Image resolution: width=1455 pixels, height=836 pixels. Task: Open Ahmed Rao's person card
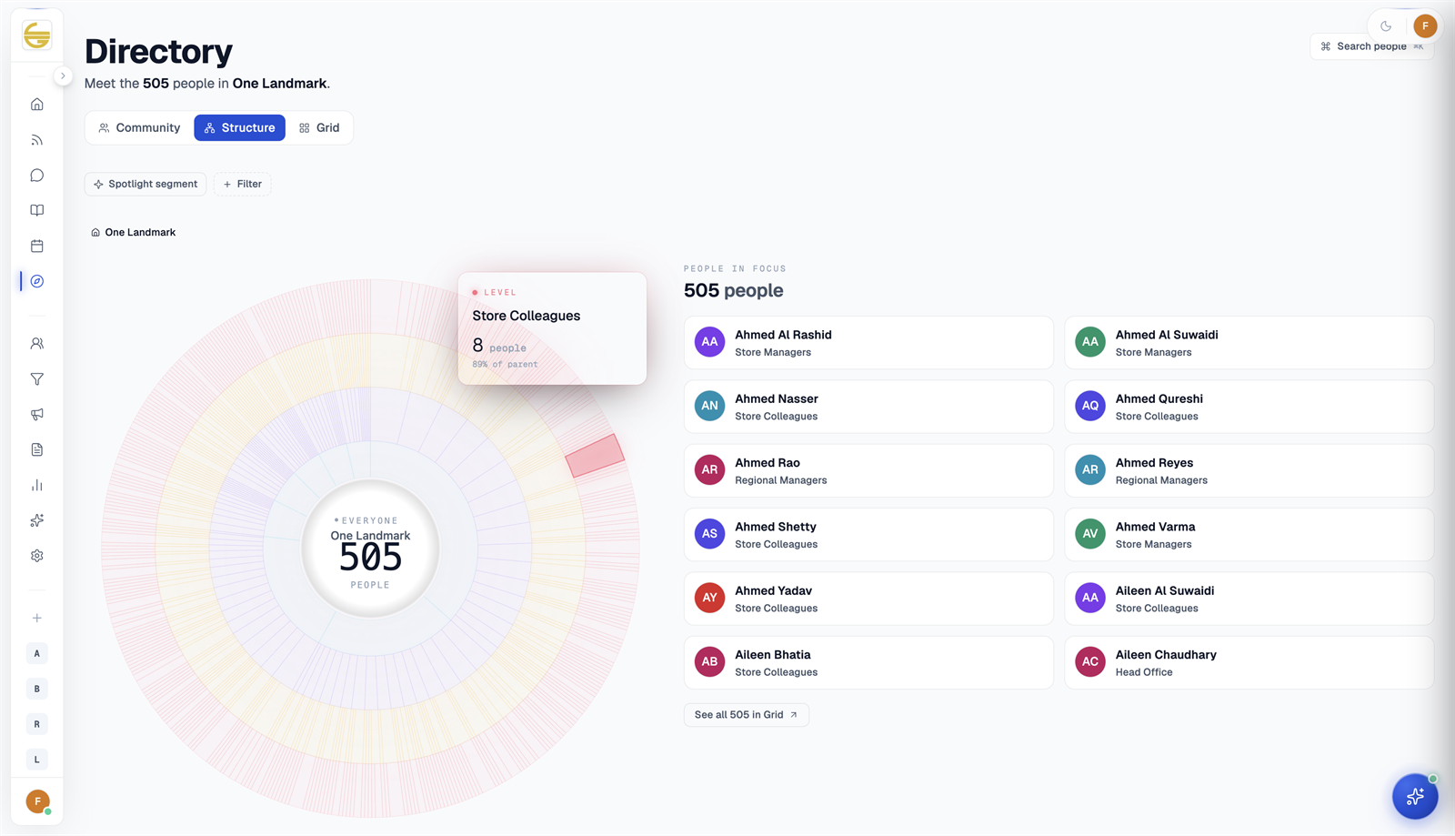pyautogui.click(x=868, y=471)
